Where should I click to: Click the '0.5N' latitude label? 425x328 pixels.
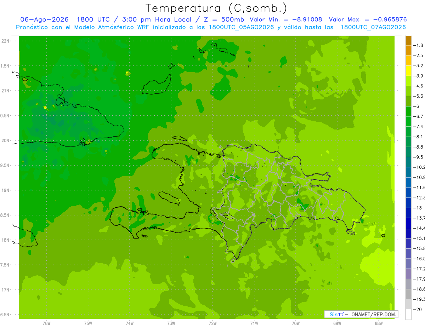[x=5, y=116]
